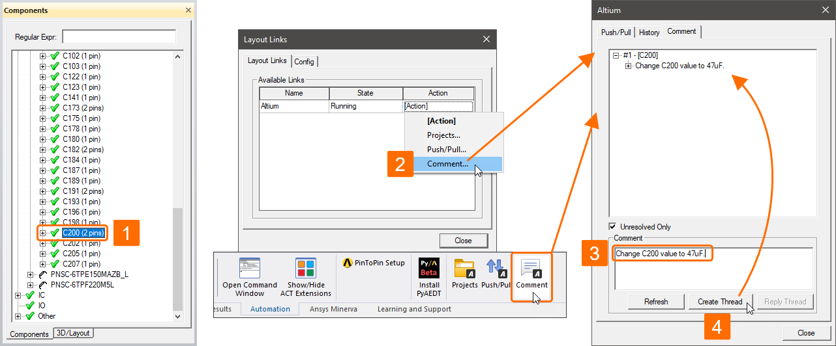Viewport: 836px width, 346px height.
Task: Select C123 (1 pin) tree row
Action: tap(82, 87)
